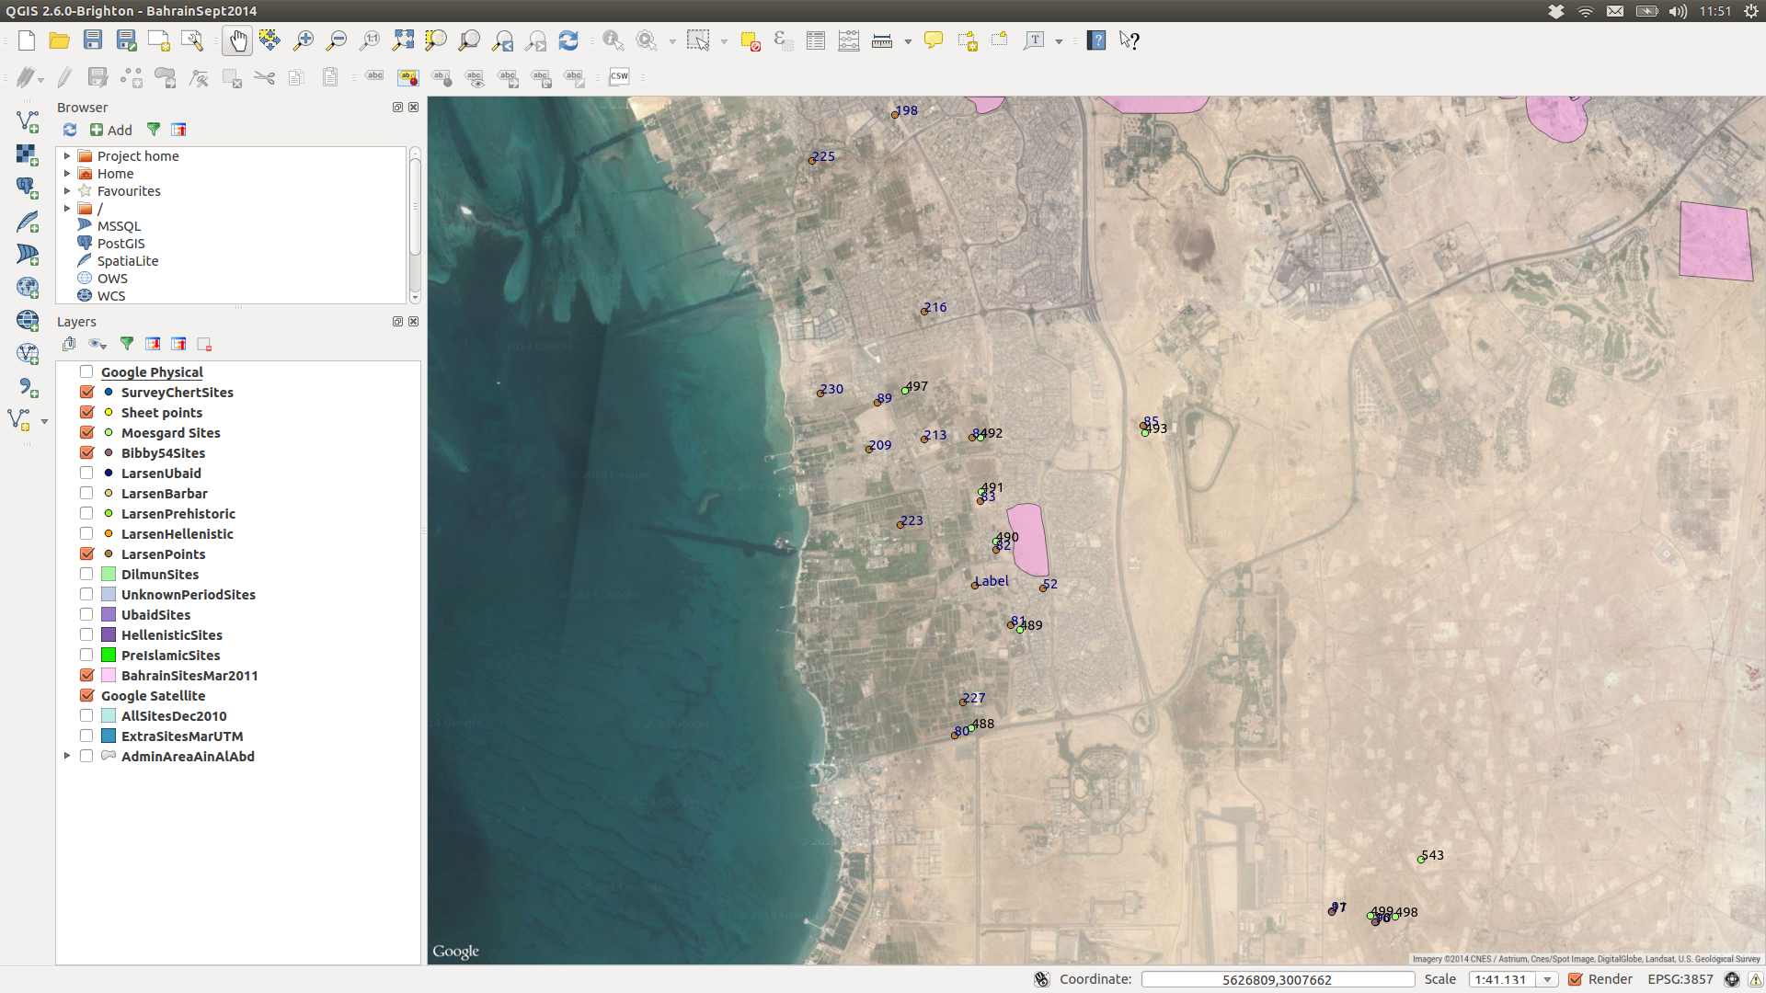Image resolution: width=1766 pixels, height=993 pixels.
Task: Add a PostGIS layer
Action: tap(28, 188)
